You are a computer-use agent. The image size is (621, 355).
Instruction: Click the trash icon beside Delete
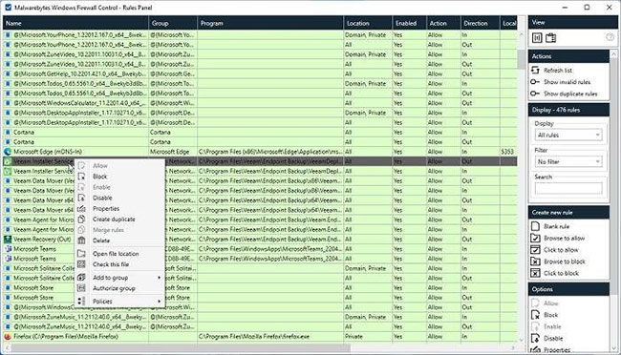click(81, 240)
